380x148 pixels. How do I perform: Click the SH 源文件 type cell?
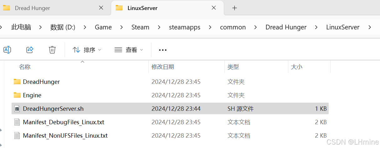tap(240, 109)
